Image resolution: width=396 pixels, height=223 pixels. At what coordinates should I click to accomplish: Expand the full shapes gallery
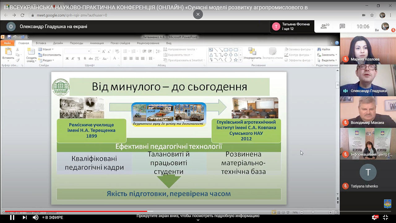point(240,60)
